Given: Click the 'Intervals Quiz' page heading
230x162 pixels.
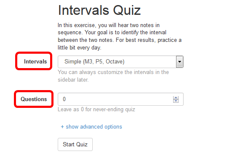Looking at the screenshot, I should coord(99,10).
